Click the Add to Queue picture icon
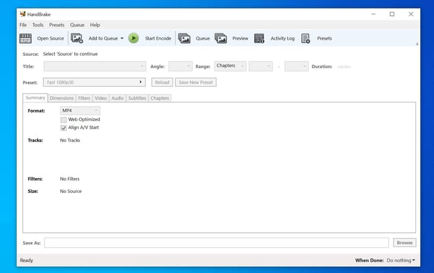434x273 pixels. [x=77, y=38]
